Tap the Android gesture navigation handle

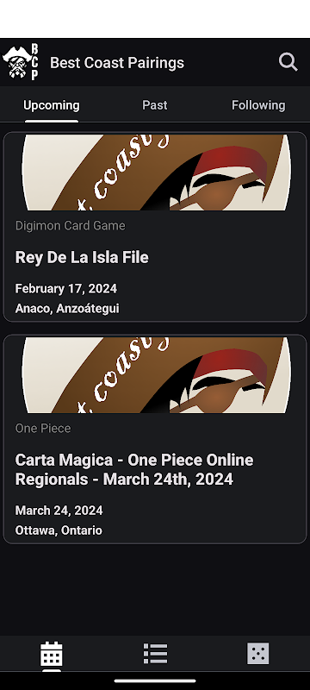[155, 681]
